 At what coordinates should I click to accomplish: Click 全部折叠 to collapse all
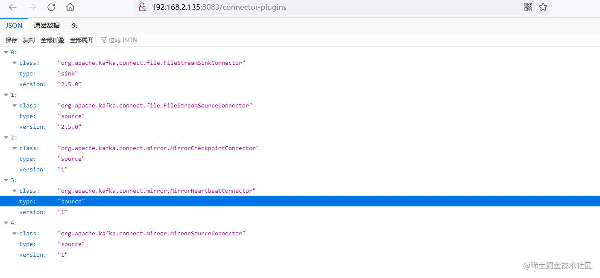(53, 40)
